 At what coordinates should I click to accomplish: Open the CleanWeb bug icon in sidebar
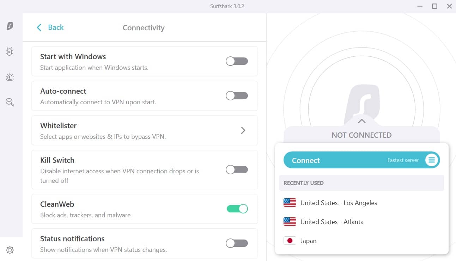10,52
